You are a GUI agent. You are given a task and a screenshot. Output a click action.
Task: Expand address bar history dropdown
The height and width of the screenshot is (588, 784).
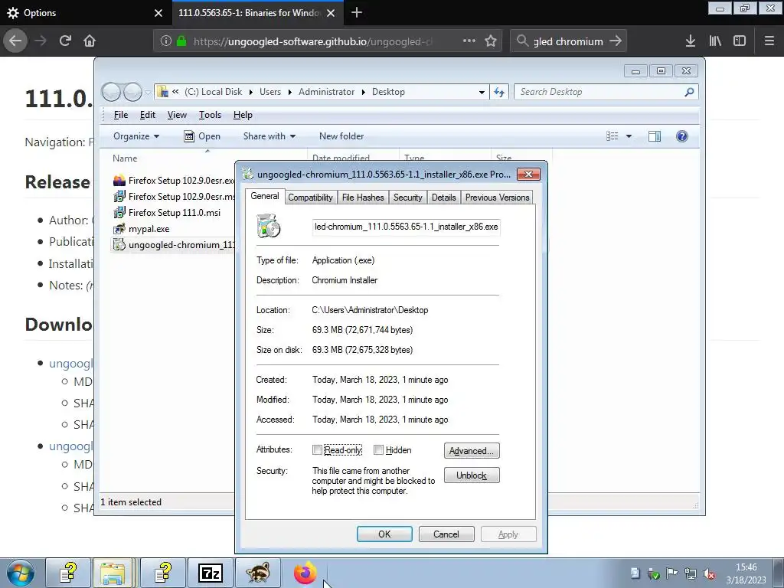pyautogui.click(x=482, y=92)
